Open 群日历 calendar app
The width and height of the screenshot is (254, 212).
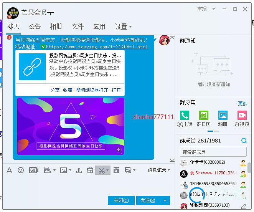click(x=204, y=118)
